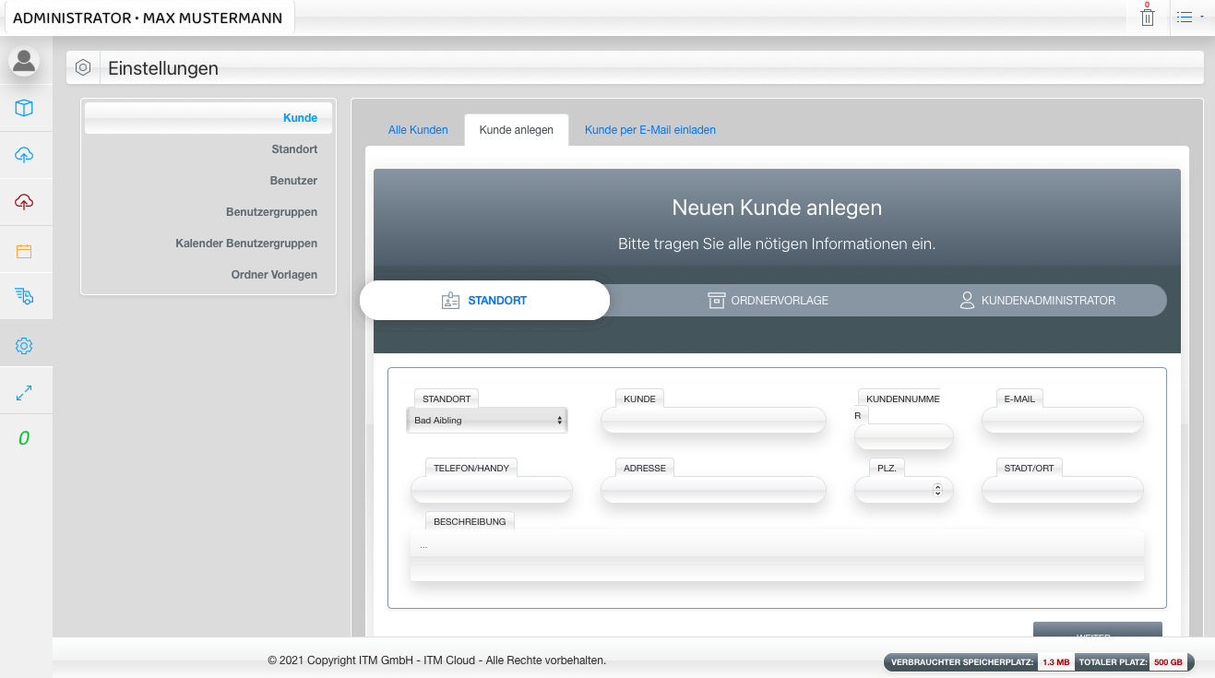Screen dimensions: 1215x678
Task: Open Ordner Vorlagen in settings menu
Action: 274,275
